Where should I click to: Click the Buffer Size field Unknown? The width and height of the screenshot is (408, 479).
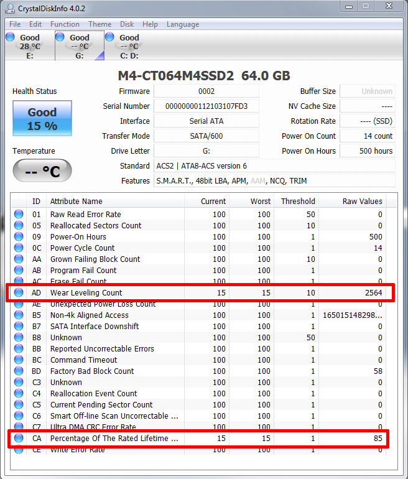tap(368, 91)
